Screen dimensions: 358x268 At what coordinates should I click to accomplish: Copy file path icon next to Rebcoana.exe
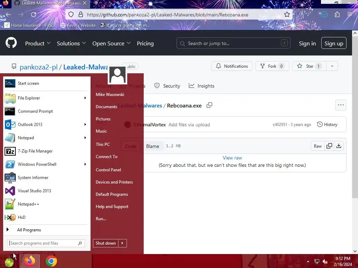[209, 105]
